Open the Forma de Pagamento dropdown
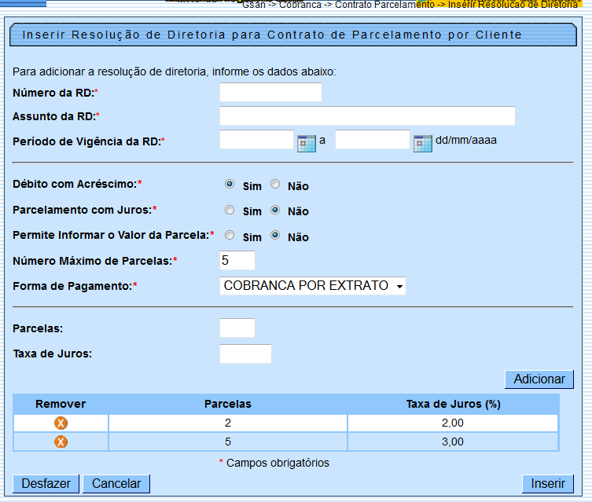 [312, 286]
